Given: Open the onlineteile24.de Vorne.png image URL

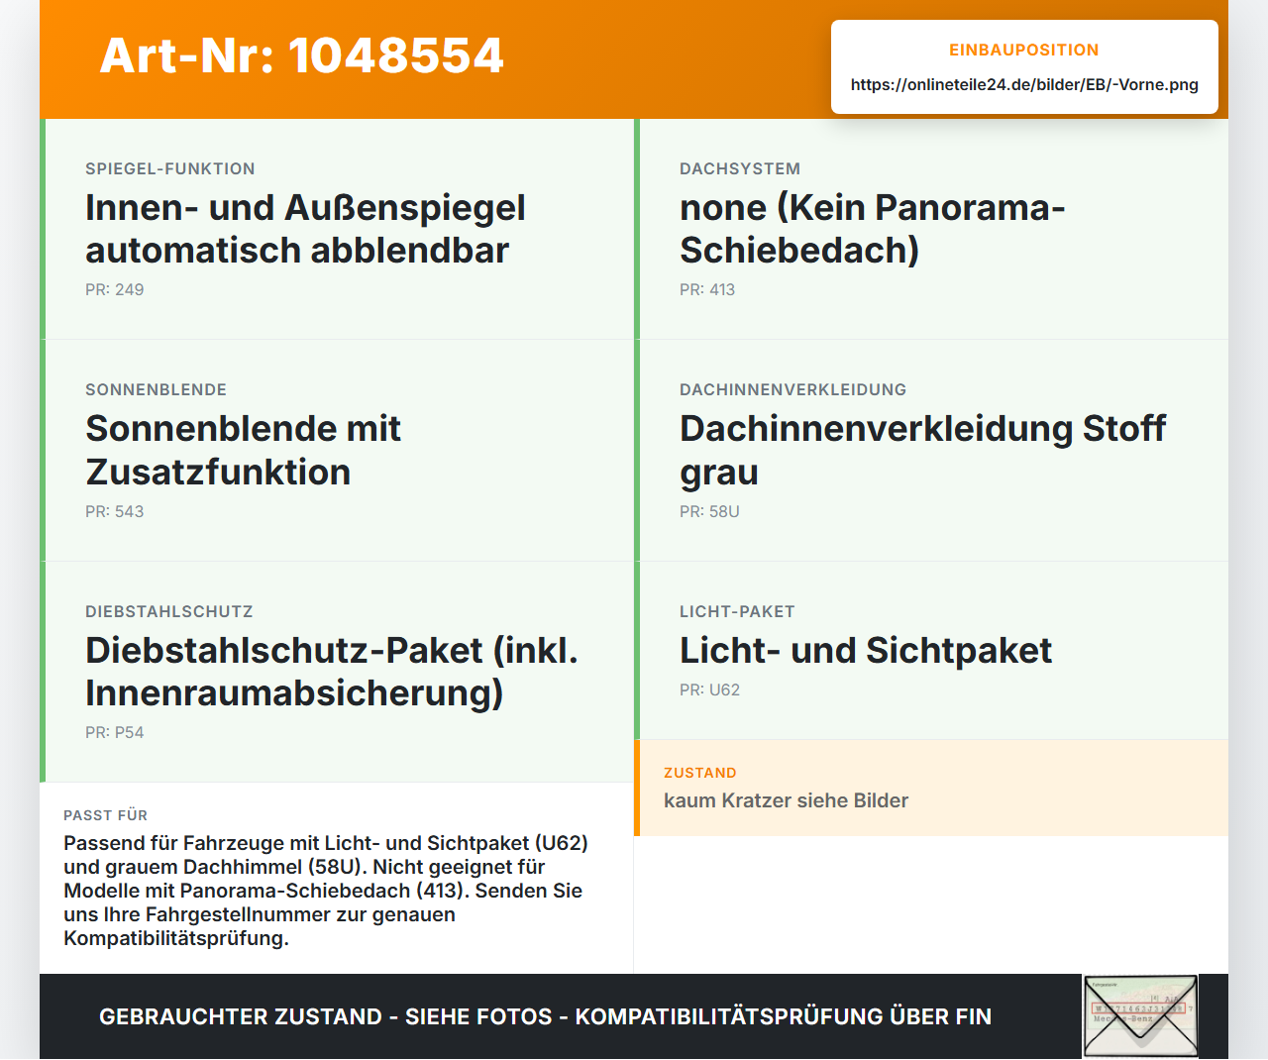Looking at the screenshot, I should (1024, 84).
